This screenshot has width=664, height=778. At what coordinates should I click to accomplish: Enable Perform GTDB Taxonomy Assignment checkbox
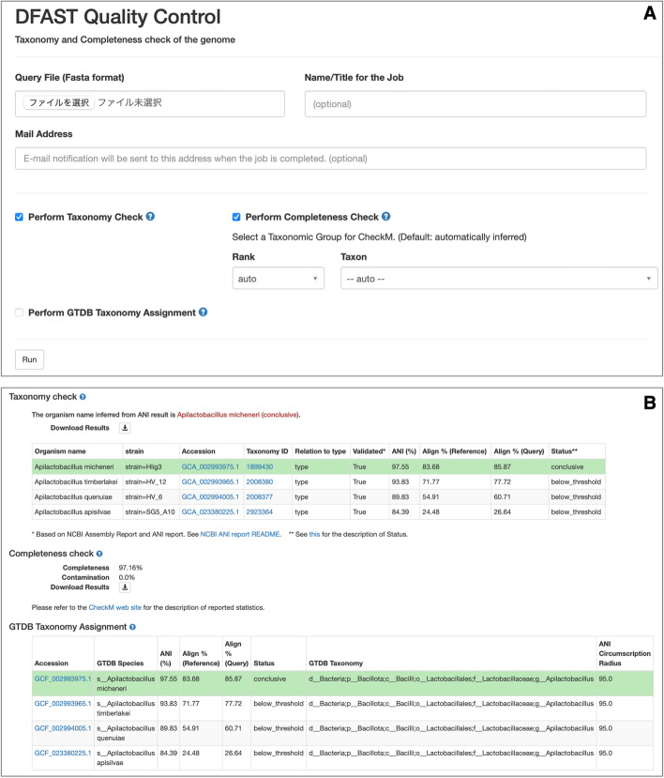20,312
